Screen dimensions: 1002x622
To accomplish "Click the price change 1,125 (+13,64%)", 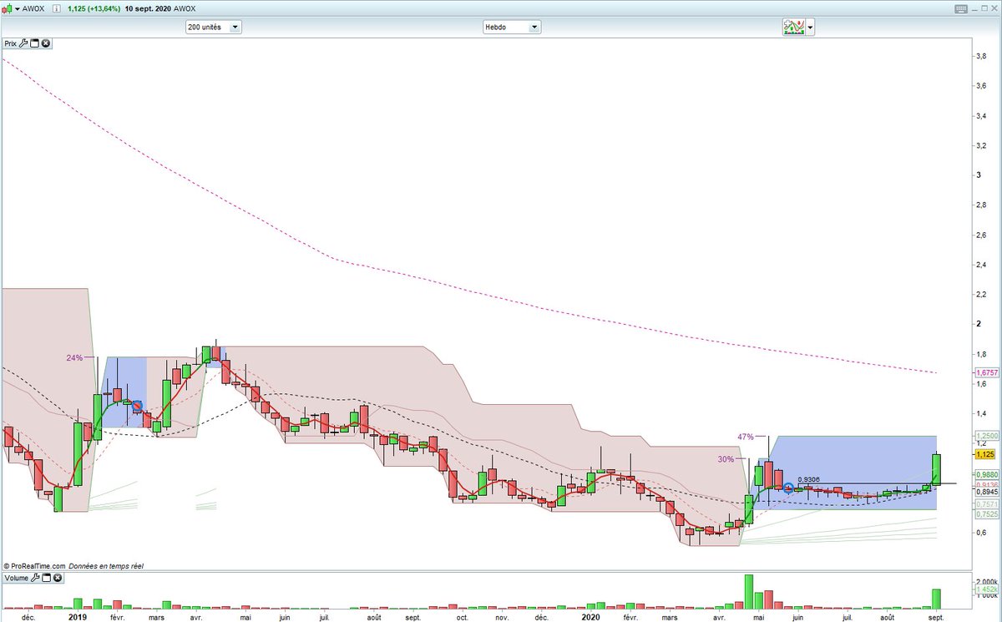I will point(96,9).
